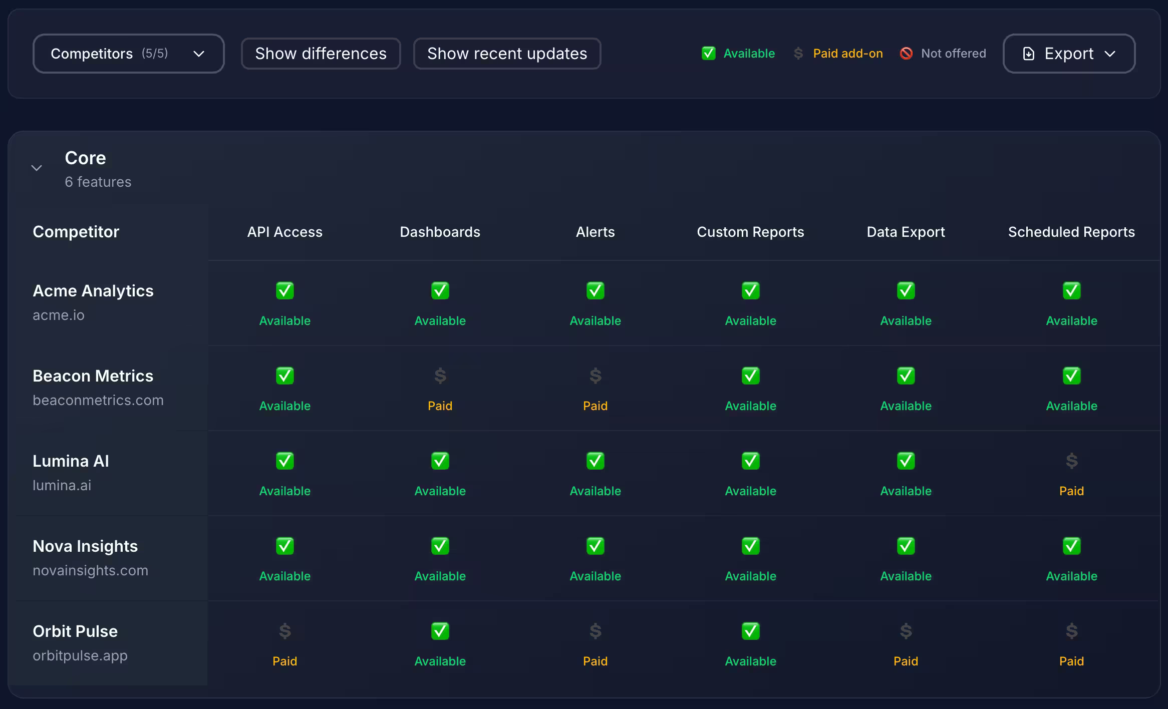The height and width of the screenshot is (709, 1168).
Task: Open the Competitors (5/5) dropdown
Action: (128, 54)
